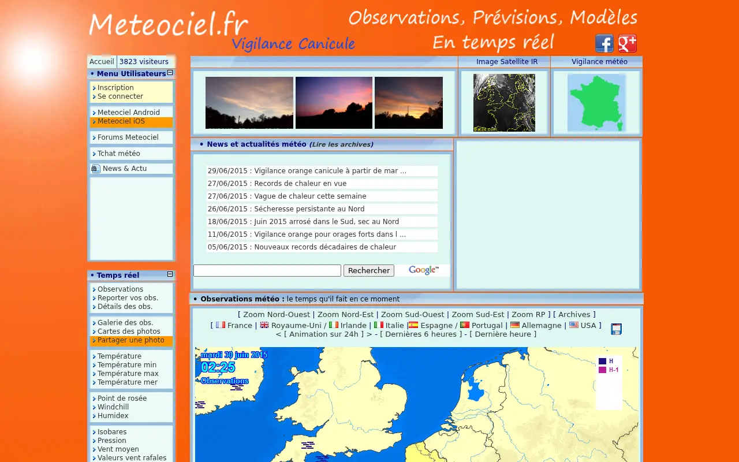Open the Accueil tab

(x=102, y=62)
